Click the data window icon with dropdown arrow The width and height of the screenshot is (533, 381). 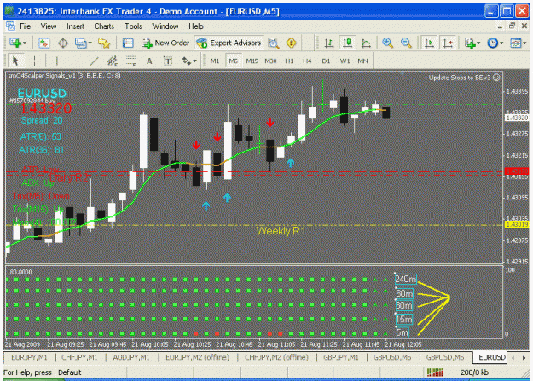(x=80, y=43)
